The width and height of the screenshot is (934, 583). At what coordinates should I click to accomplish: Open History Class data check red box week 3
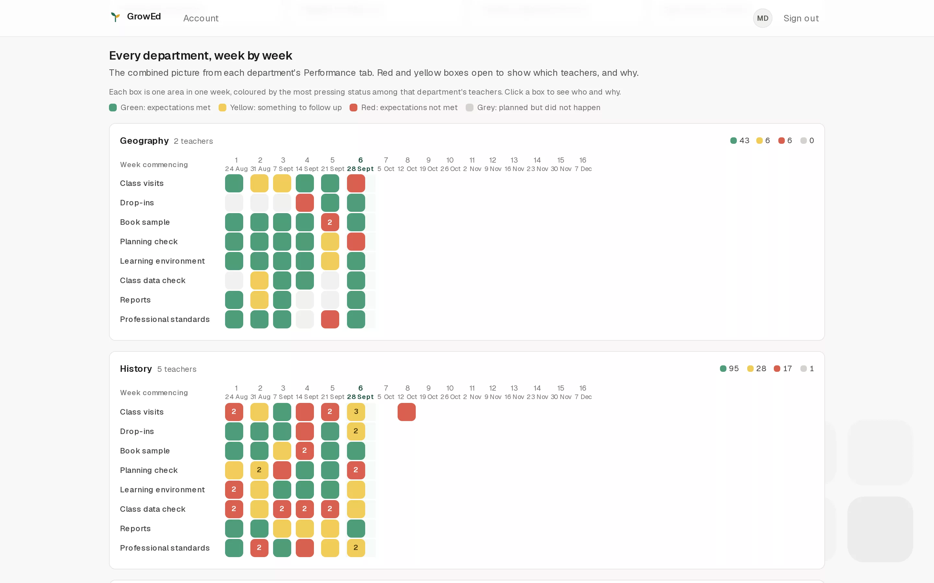tap(282, 509)
